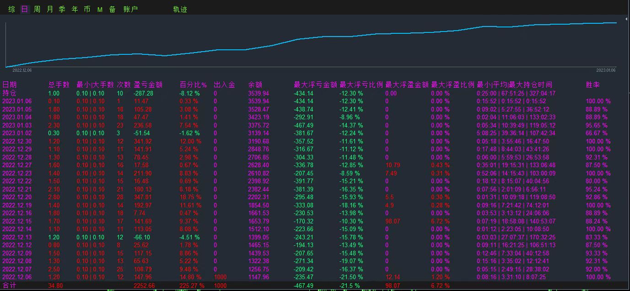Select the 2023.01.03 date row
630x291 pixels.
coord(17,125)
